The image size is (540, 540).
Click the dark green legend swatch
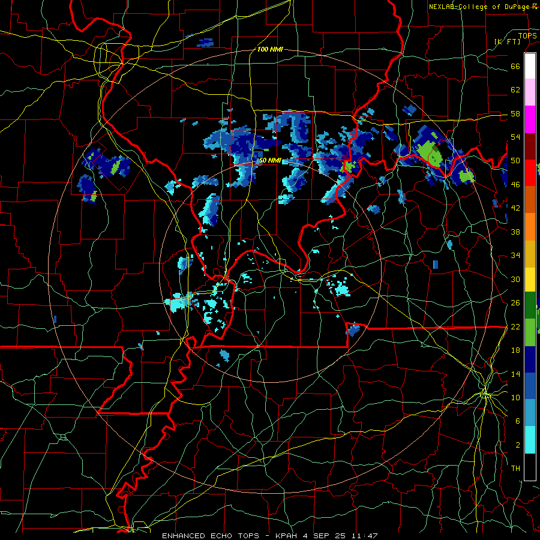[x=530, y=305]
